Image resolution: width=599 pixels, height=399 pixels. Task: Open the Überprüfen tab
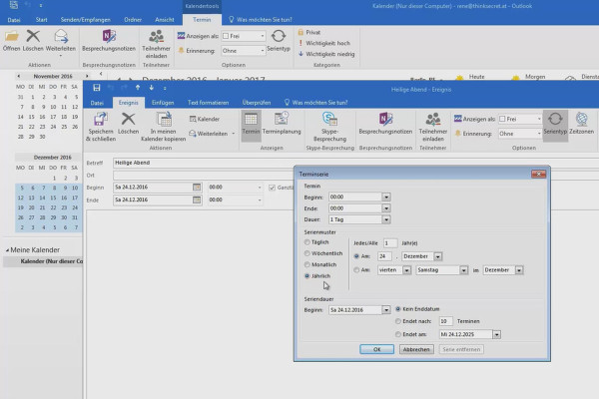coord(257,103)
